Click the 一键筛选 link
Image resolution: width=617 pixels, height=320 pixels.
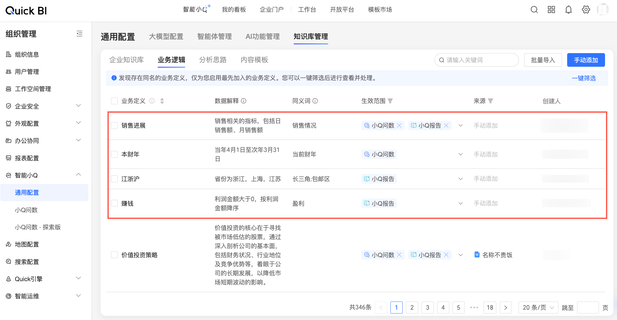point(584,78)
